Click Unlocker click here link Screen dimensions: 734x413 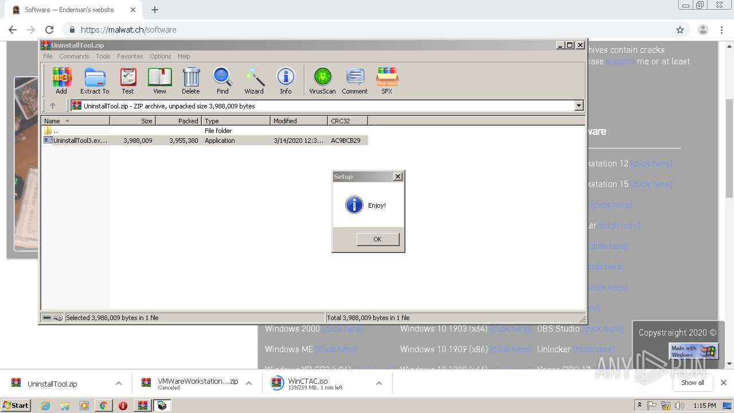(594, 349)
